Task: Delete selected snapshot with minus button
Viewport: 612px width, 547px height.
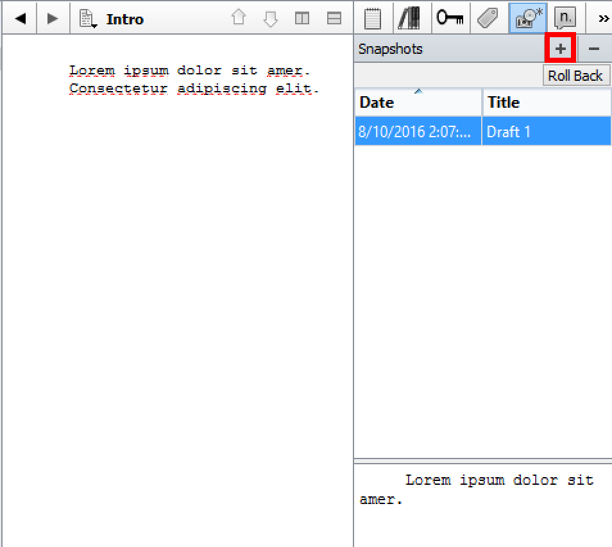Action: click(x=594, y=49)
